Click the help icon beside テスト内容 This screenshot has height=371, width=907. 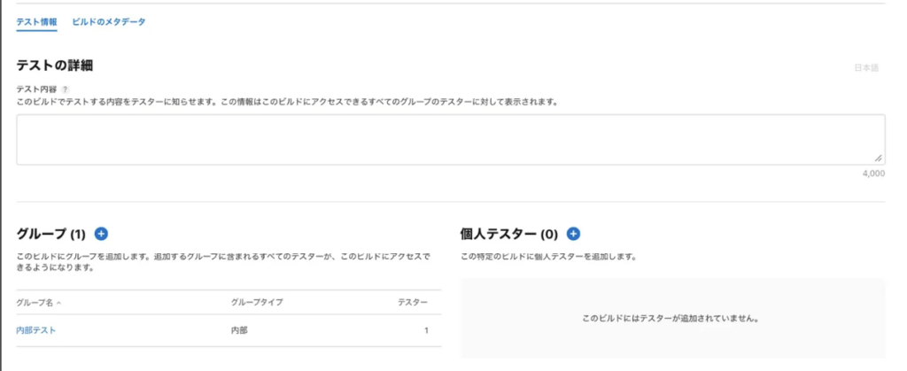pyautogui.click(x=66, y=89)
